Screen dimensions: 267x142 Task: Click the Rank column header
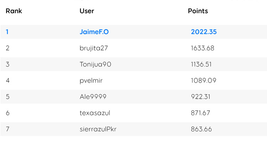coord(14,11)
